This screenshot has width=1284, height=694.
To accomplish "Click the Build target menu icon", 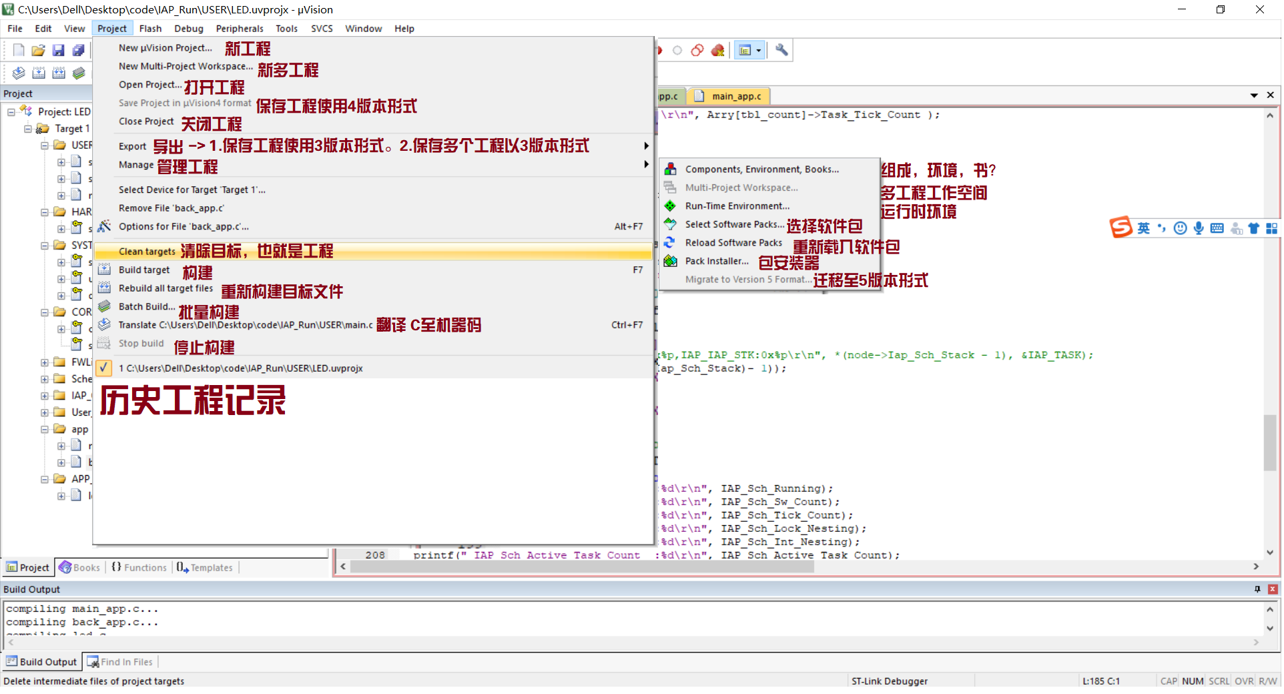I will tap(104, 270).
